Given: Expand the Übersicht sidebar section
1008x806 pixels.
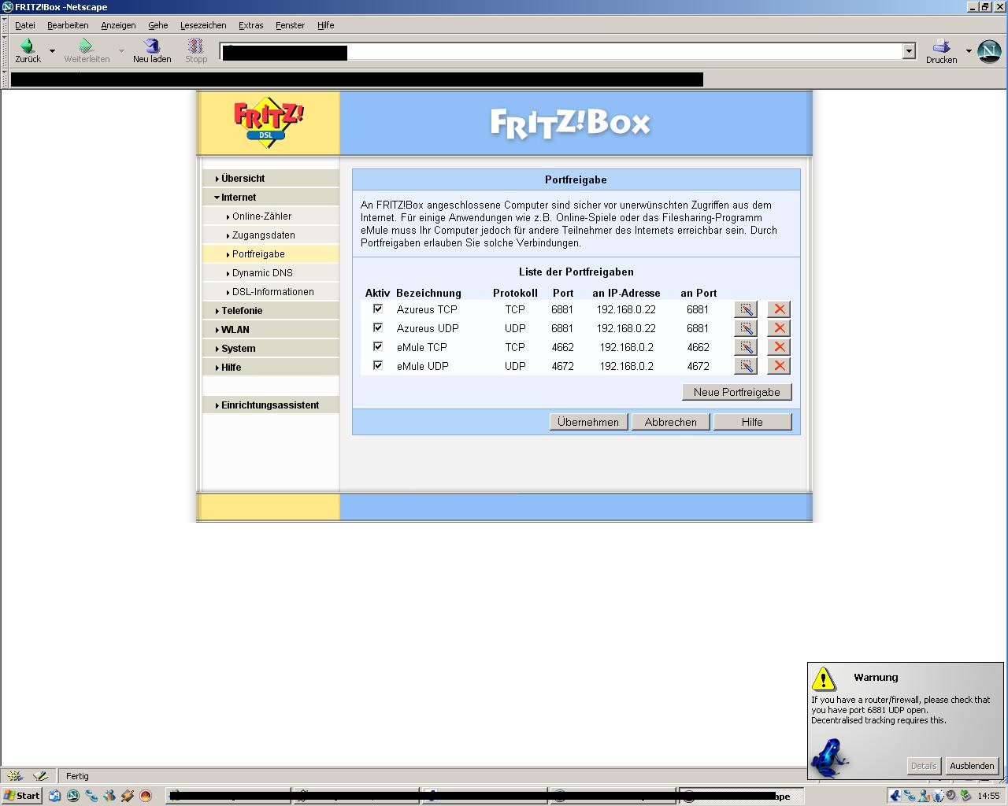Looking at the screenshot, I should pyautogui.click(x=270, y=179).
